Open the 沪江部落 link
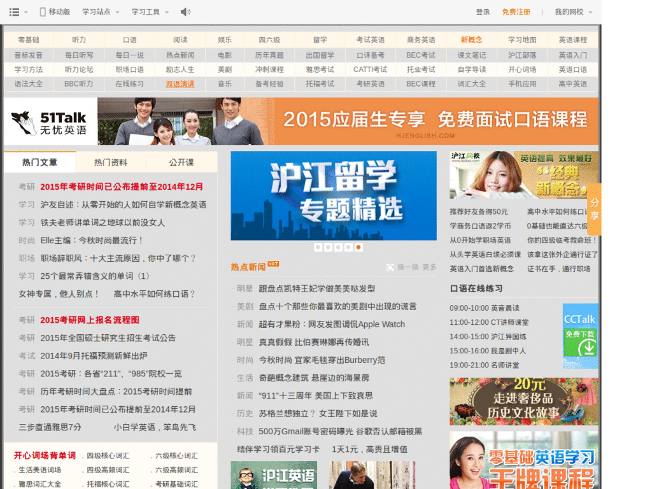The width and height of the screenshot is (652, 489). [x=522, y=55]
